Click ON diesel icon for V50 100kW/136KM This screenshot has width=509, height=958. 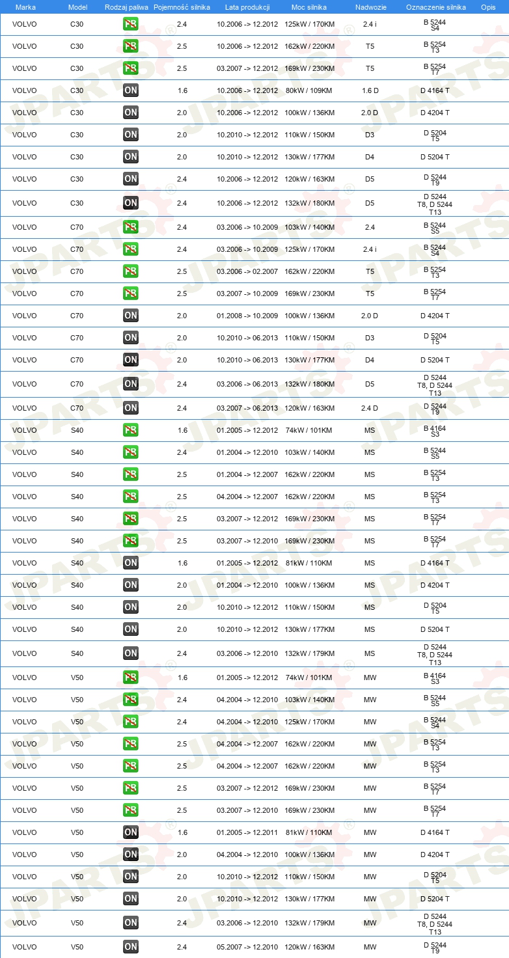pos(131,855)
